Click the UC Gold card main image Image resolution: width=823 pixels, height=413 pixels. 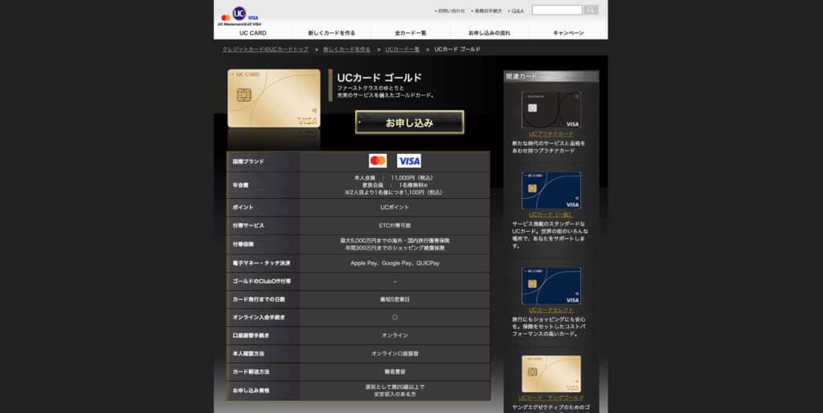click(x=274, y=99)
